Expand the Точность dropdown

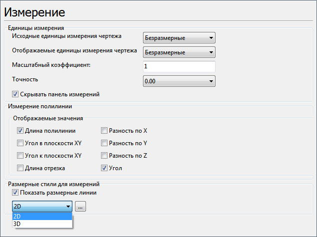(x=178, y=81)
